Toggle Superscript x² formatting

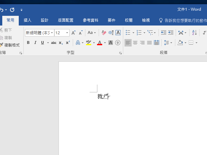[68, 43]
